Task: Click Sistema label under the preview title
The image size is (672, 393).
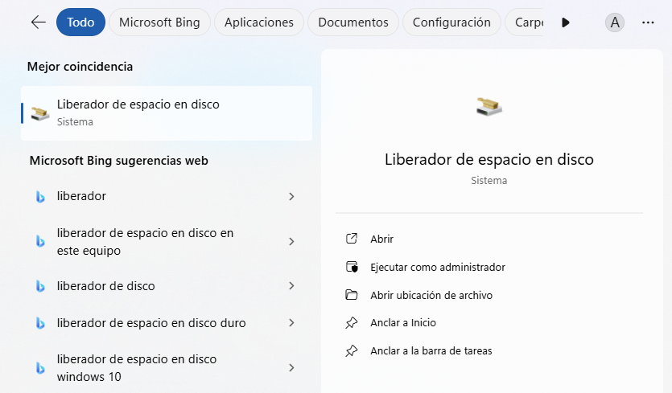Action: [x=489, y=181]
